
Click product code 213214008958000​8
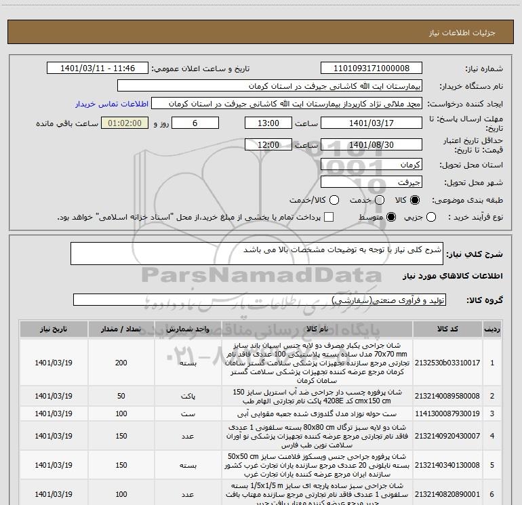pyautogui.click(x=447, y=396)
